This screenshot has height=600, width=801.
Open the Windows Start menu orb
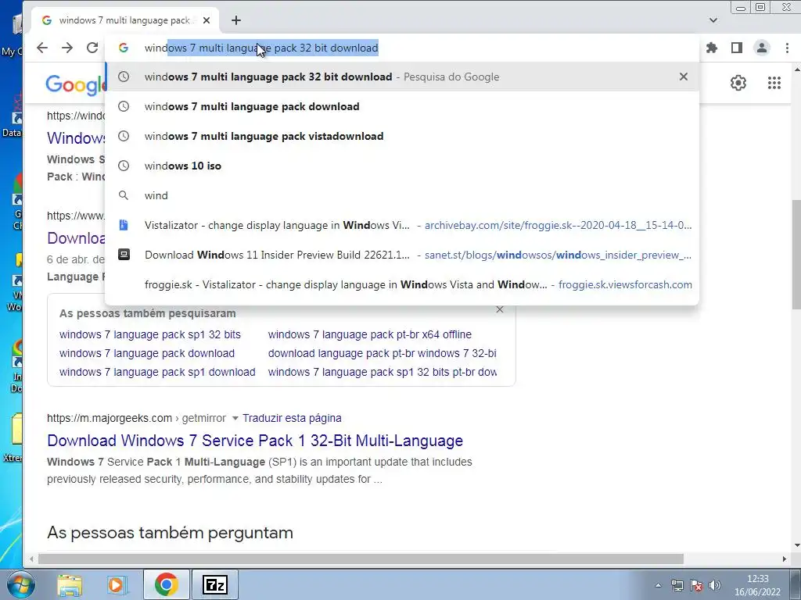pyautogui.click(x=20, y=584)
